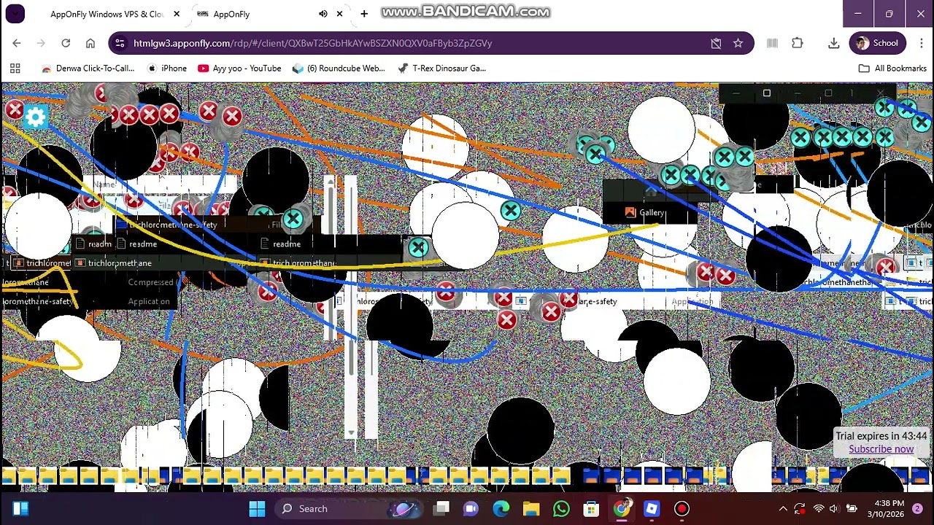Click the Subscribe now link
Viewport: 934px width, 525px height.
881,449
